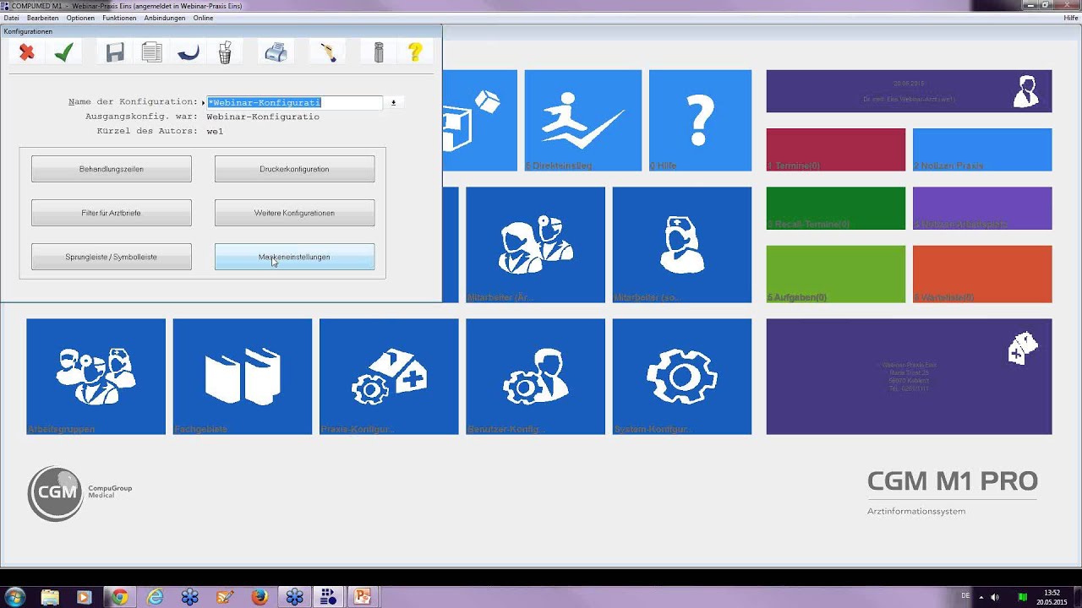Open the Online menu

[203, 18]
